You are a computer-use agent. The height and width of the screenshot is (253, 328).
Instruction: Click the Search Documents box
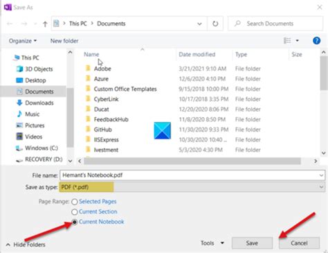click(x=275, y=24)
